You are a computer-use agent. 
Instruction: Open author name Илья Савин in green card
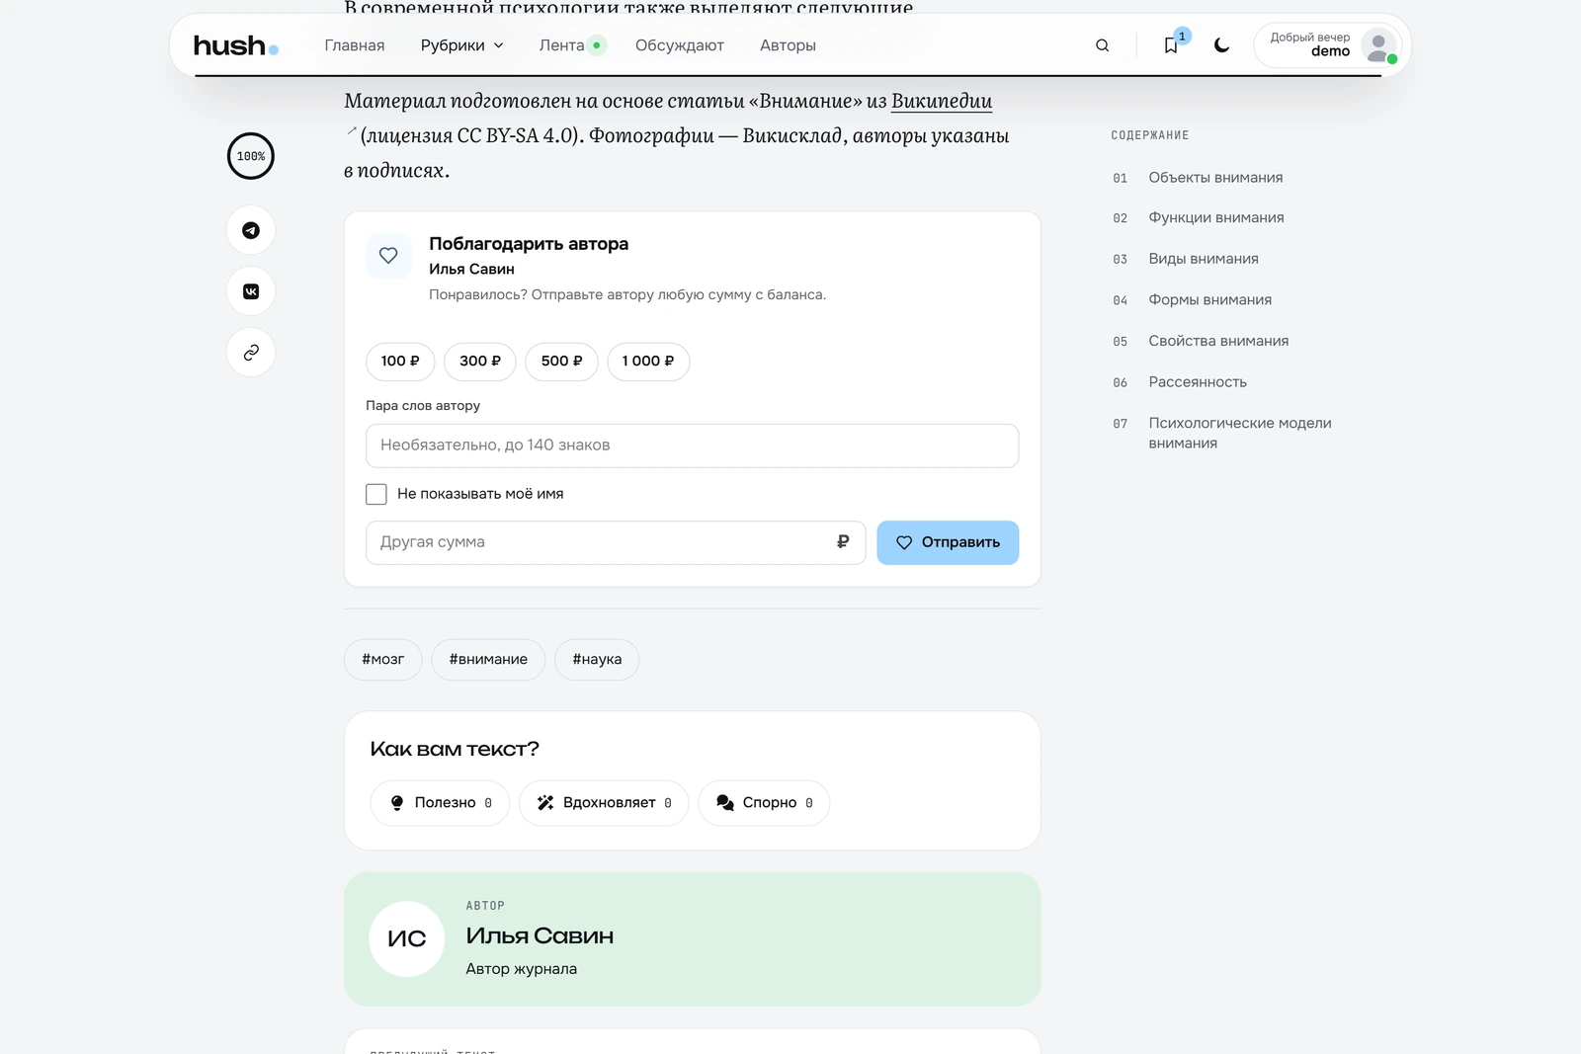[x=540, y=935]
